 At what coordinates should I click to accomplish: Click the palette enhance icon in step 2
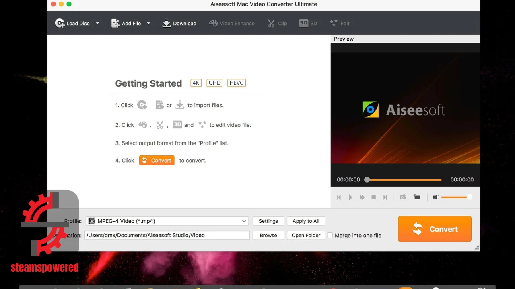[x=143, y=125]
